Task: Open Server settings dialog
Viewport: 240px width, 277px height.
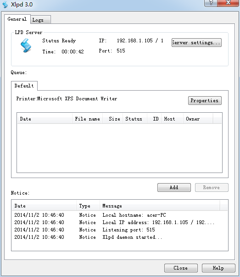Action: [196, 43]
